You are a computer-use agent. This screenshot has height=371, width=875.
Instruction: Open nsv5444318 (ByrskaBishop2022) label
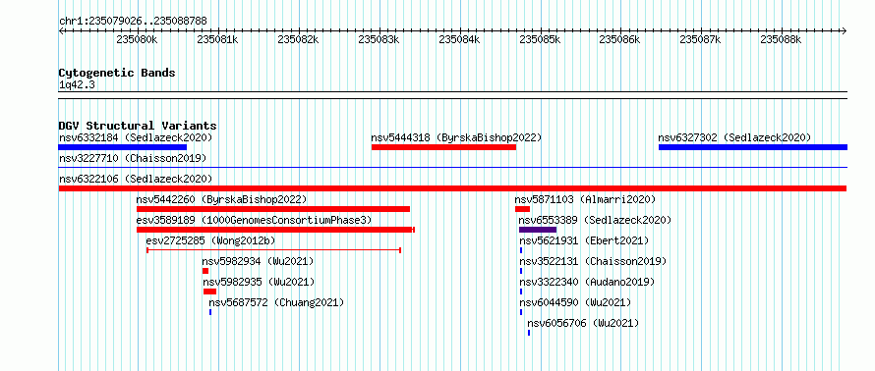(x=456, y=137)
